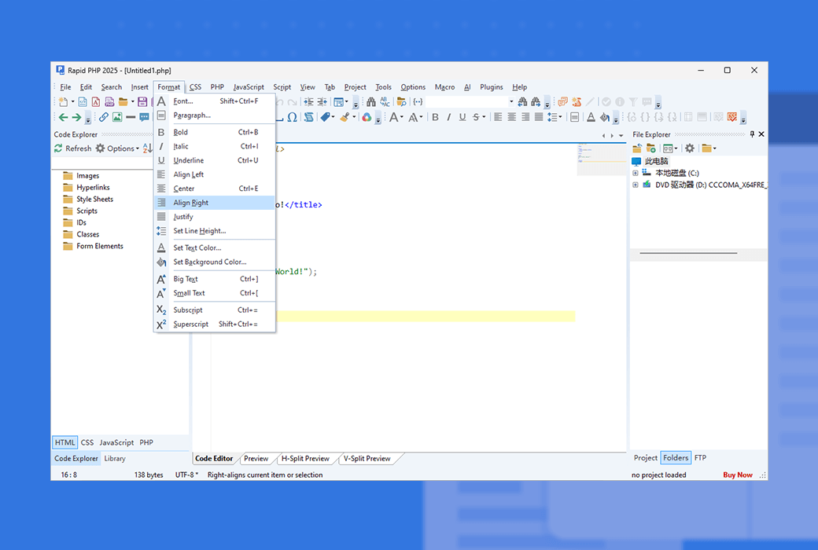
Task: Select the CSS language tab in Code Explorer
Action: click(87, 442)
